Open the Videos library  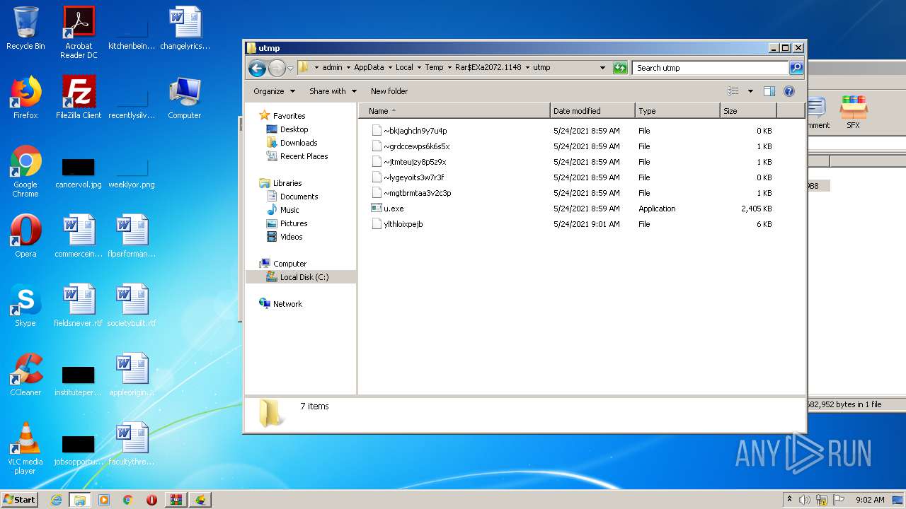(x=291, y=237)
